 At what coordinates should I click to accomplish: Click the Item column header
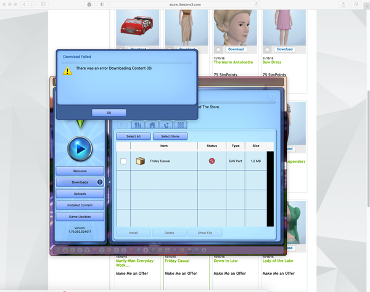pos(164,146)
